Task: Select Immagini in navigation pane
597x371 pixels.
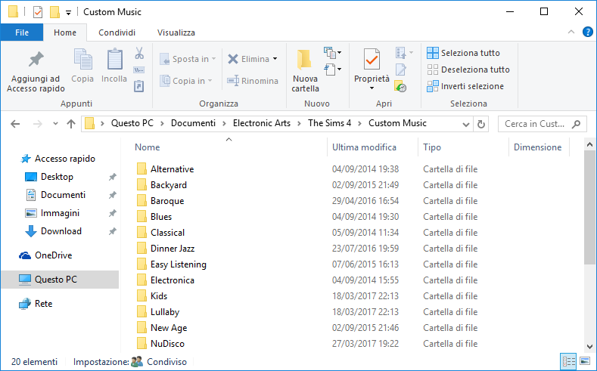Action: pyautogui.click(x=60, y=213)
